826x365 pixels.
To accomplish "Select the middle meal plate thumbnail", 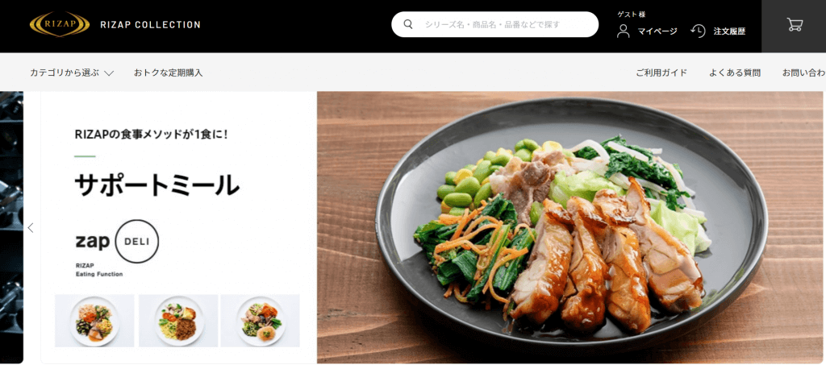I will [178, 321].
